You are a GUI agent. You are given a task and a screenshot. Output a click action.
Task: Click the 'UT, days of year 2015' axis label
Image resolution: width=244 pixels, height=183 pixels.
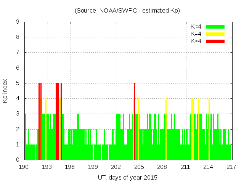coord(127,177)
